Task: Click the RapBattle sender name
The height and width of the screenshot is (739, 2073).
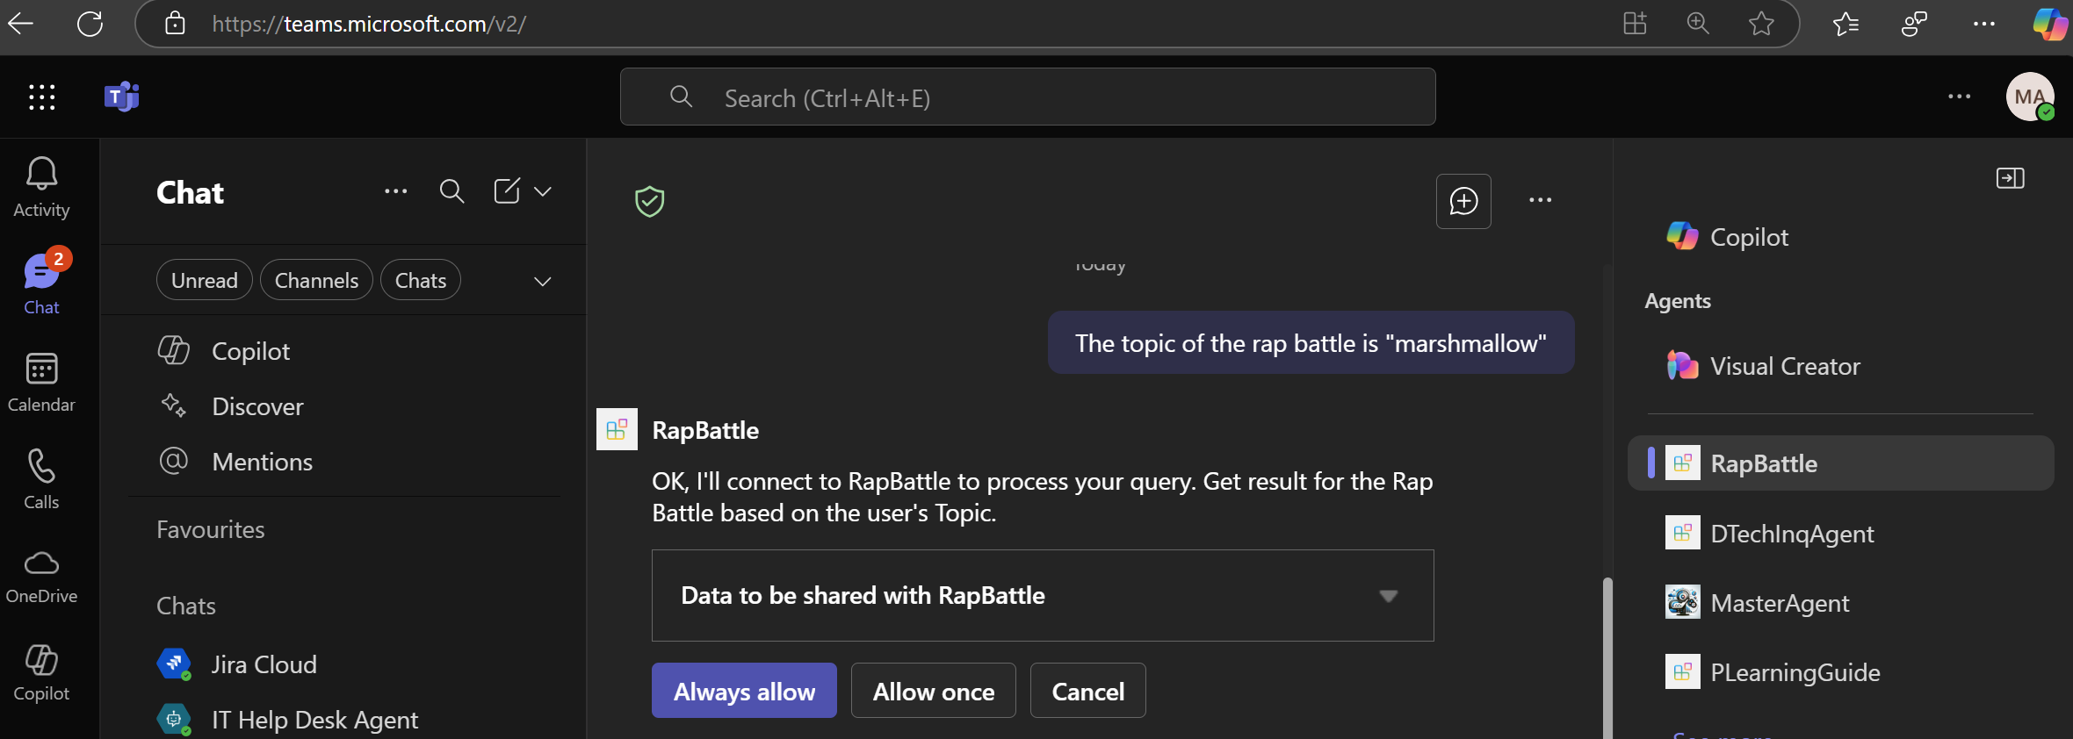Action: tap(705, 430)
